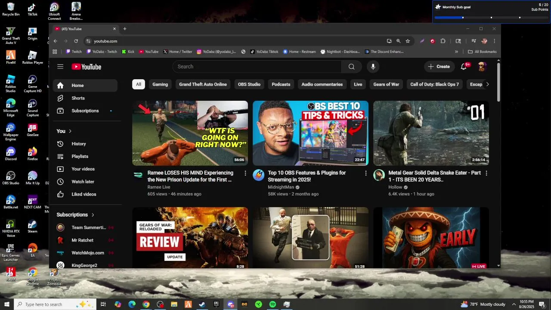Open Ramee Live channel avatar

pos(138,175)
